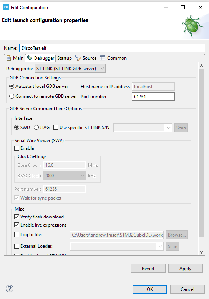Click the Revert button
The image size is (209, 299).
coord(148,269)
